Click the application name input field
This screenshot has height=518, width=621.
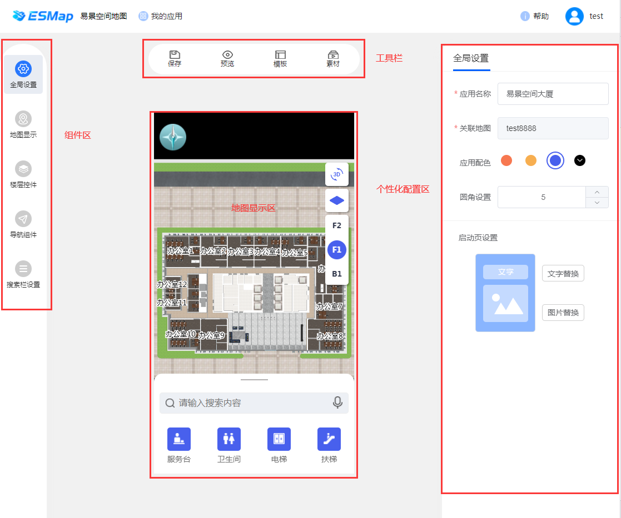click(553, 94)
